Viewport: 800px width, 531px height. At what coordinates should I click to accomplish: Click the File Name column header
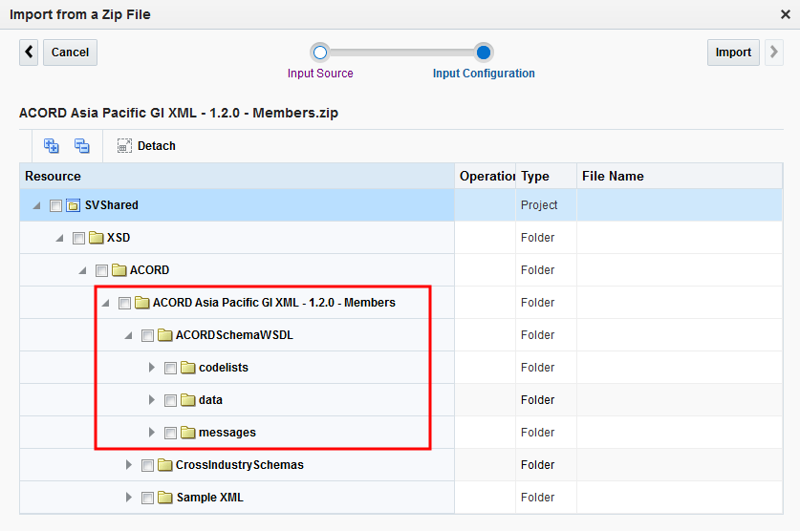click(x=681, y=177)
